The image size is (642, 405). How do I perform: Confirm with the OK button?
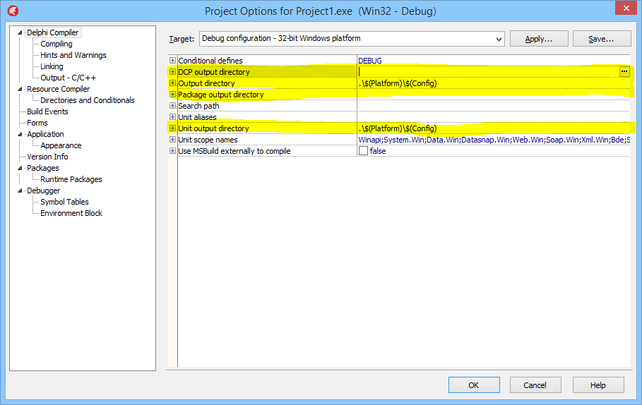point(474,385)
